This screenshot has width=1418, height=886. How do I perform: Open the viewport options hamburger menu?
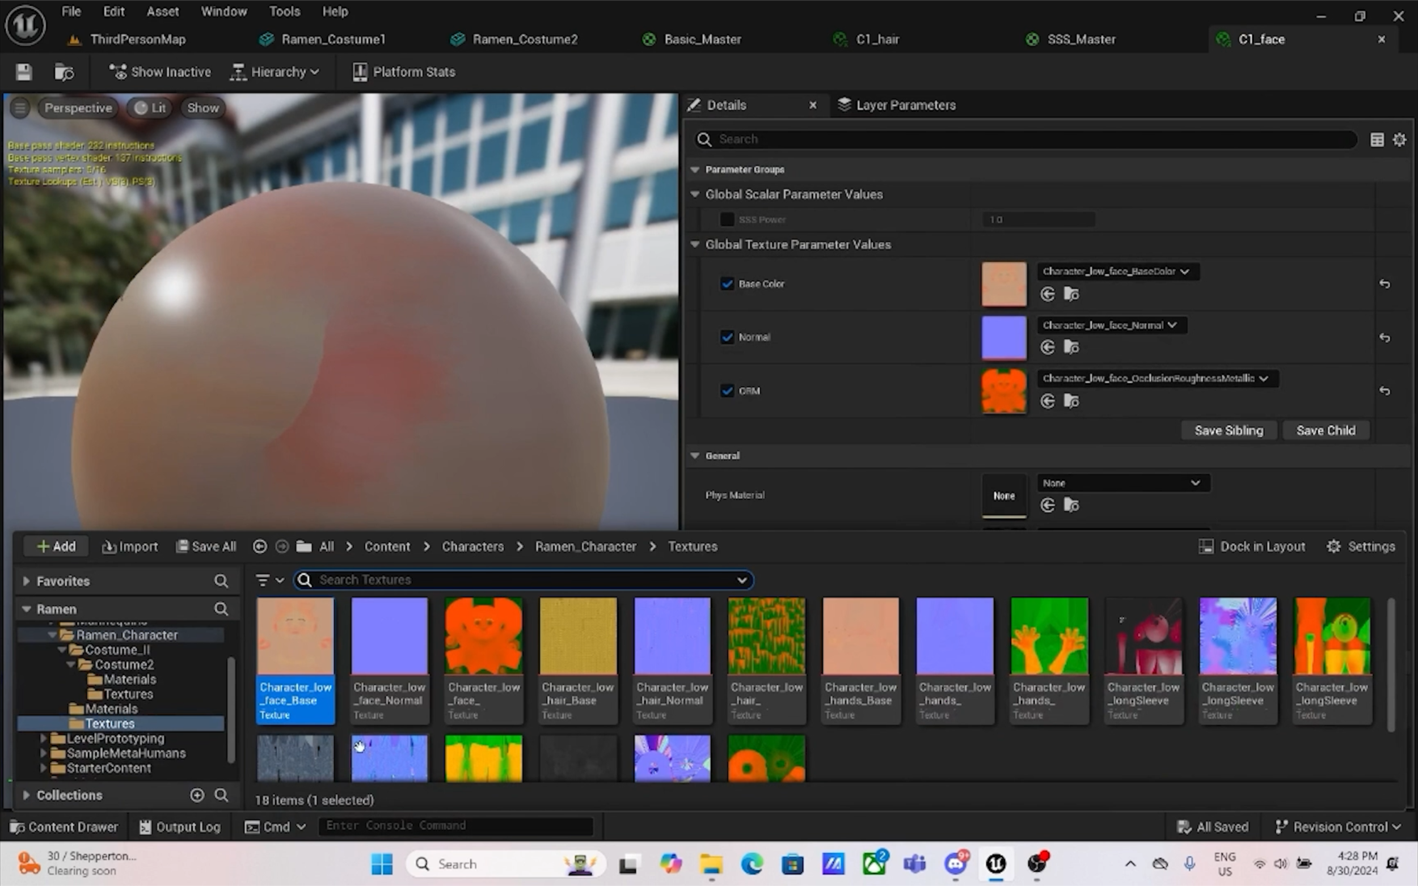[20, 108]
